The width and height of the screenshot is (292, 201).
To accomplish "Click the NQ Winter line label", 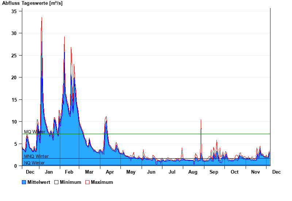I will 34,163.
